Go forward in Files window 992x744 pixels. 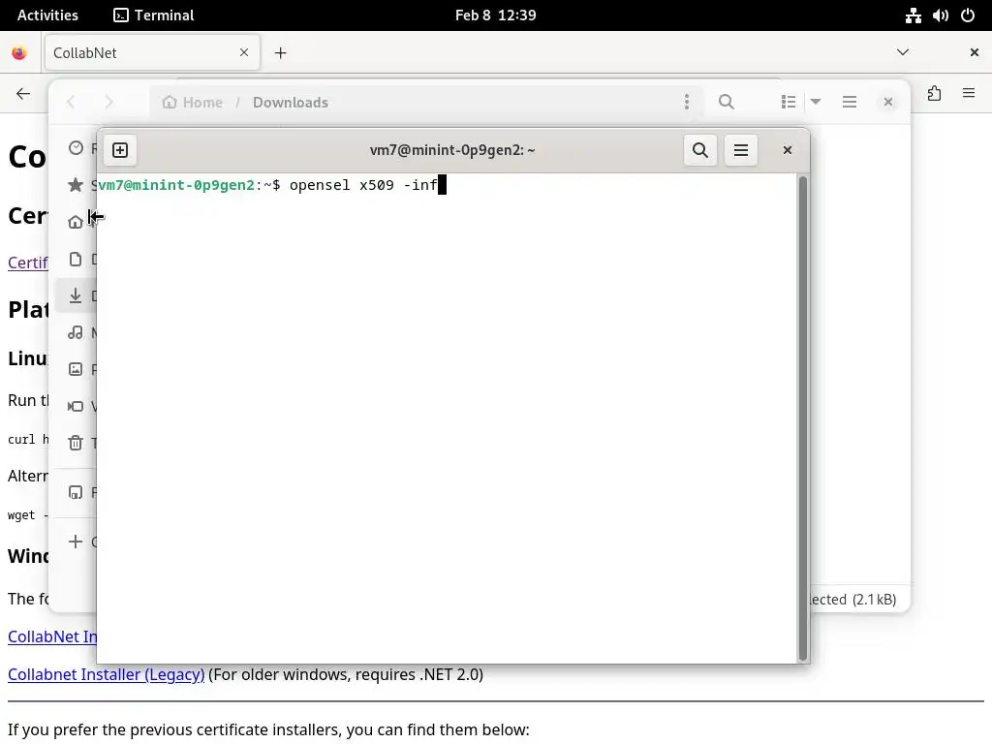click(108, 102)
